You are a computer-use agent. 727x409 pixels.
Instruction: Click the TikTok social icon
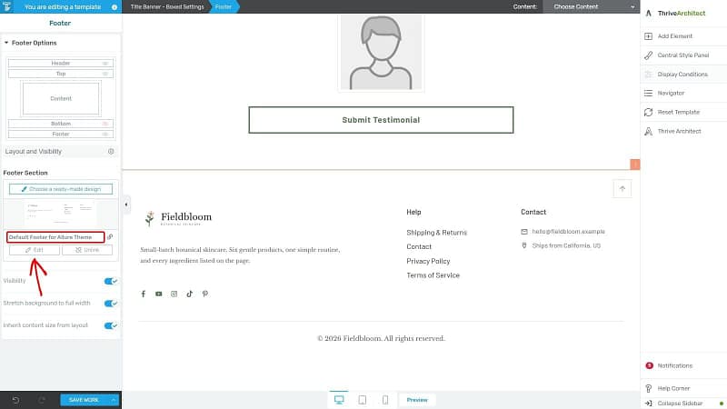pyautogui.click(x=189, y=294)
